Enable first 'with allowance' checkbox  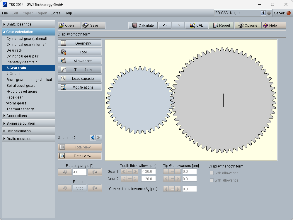click(212, 173)
